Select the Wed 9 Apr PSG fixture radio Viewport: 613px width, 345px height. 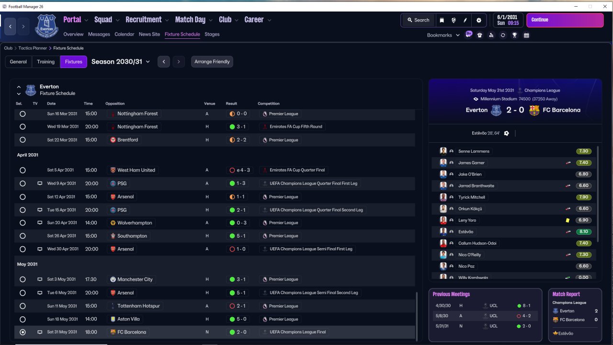pos(23,184)
